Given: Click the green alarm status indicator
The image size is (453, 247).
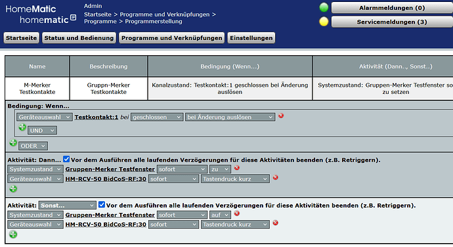Looking at the screenshot, I should click(x=324, y=7).
